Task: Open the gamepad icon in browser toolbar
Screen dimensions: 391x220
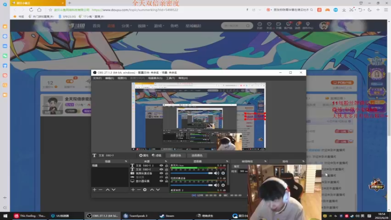Action: pos(327,10)
